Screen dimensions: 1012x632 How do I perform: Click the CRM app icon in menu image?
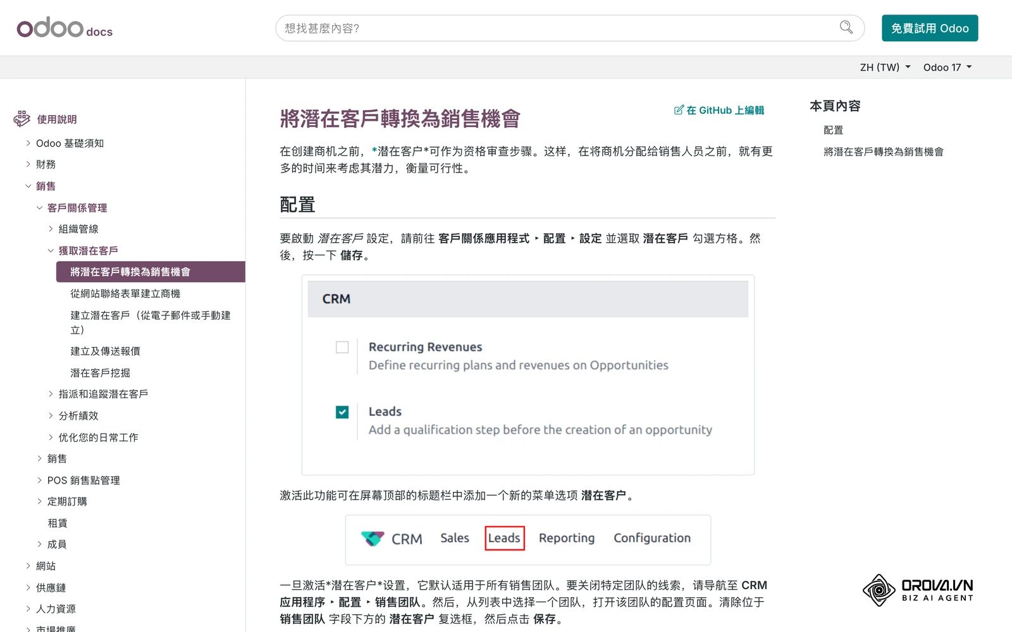tap(373, 538)
